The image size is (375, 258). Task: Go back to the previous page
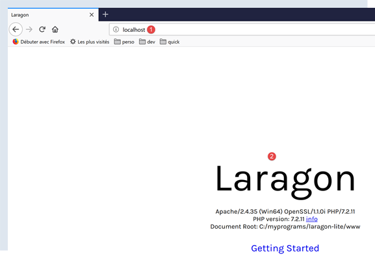point(16,29)
